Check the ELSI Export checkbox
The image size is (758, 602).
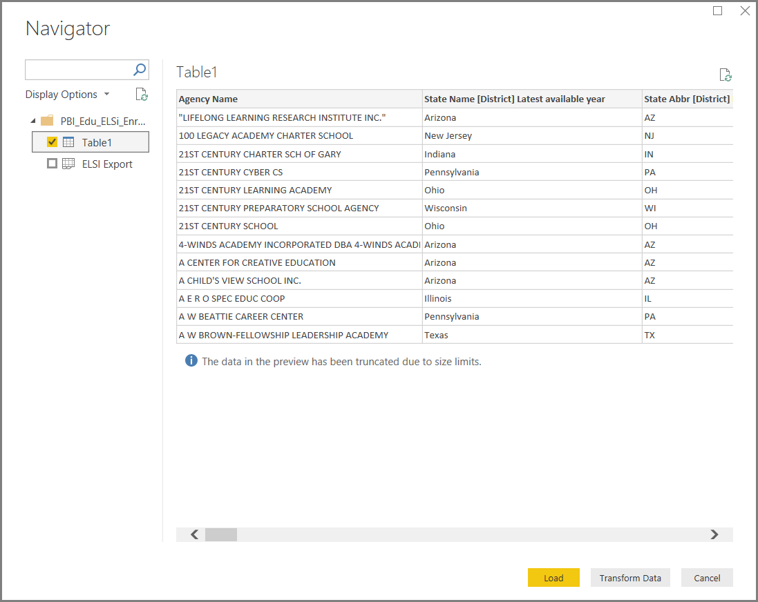pos(53,164)
